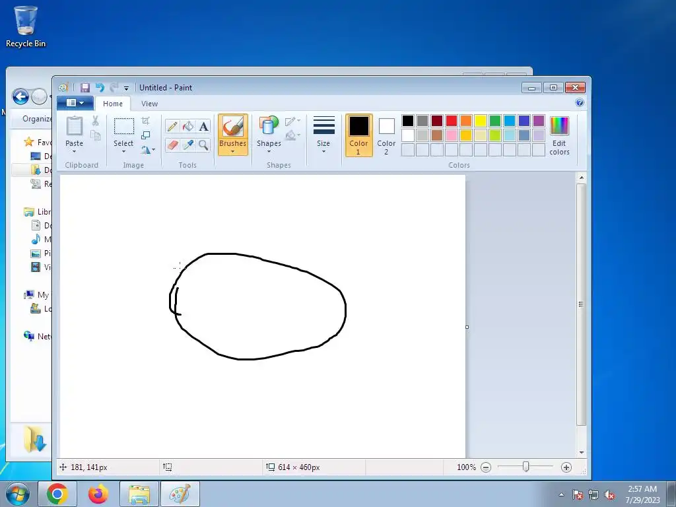This screenshot has height=507, width=676.
Task: Click the Paint Help question mark icon
Action: 580,102
